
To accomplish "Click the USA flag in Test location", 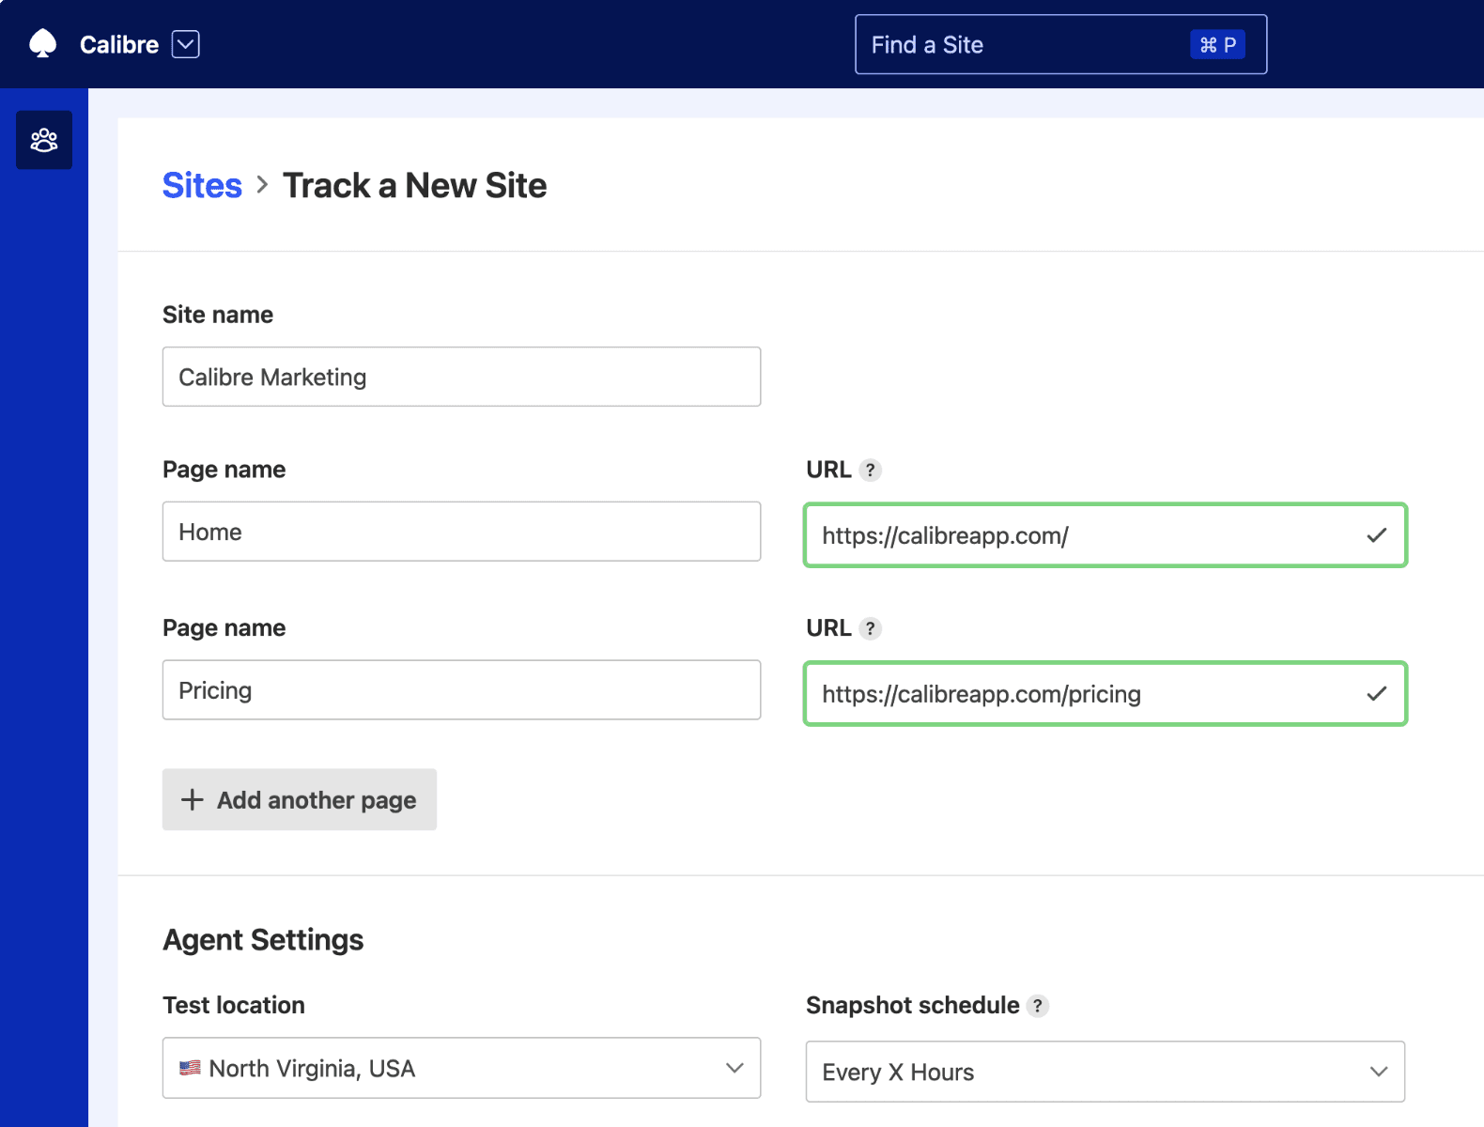I will (x=190, y=1069).
